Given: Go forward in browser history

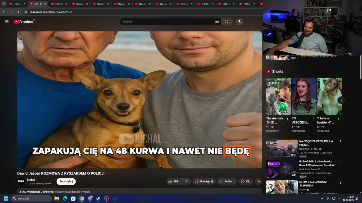Looking at the screenshot, I should point(11,12).
